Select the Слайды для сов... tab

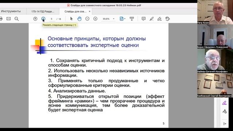point(75,11)
